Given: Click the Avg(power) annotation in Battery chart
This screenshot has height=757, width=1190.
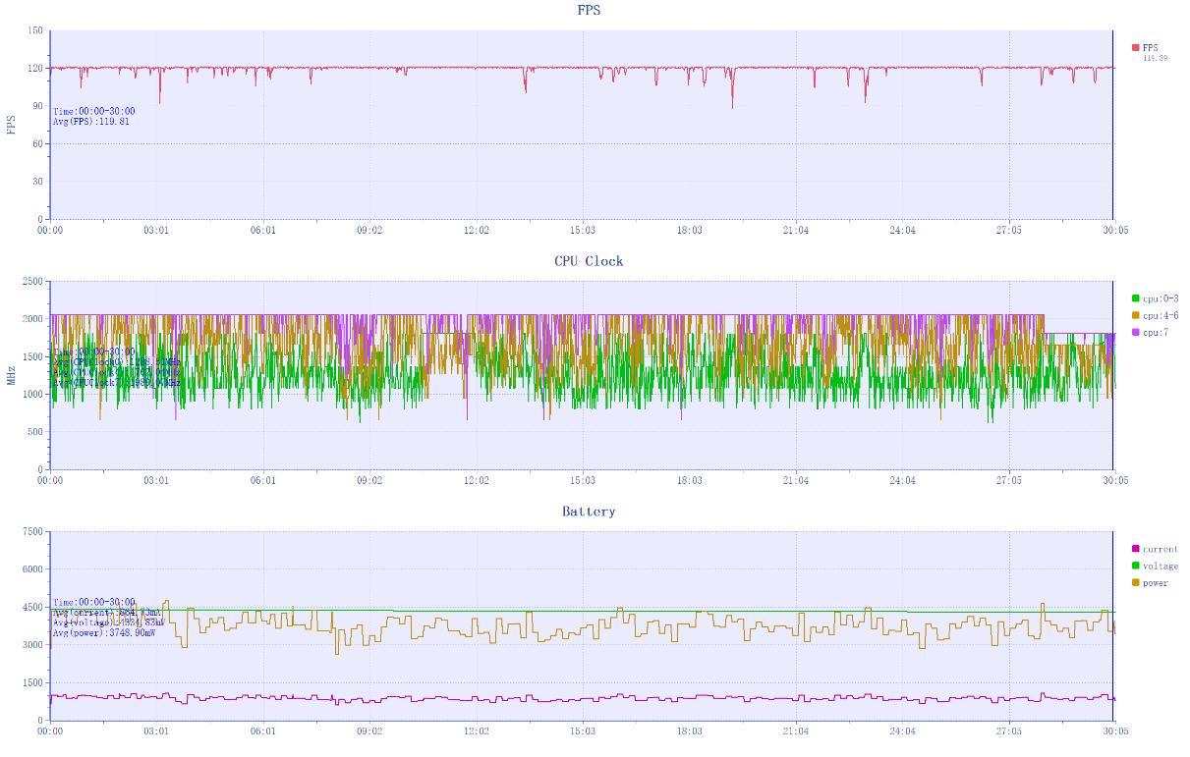Looking at the screenshot, I should (x=104, y=633).
